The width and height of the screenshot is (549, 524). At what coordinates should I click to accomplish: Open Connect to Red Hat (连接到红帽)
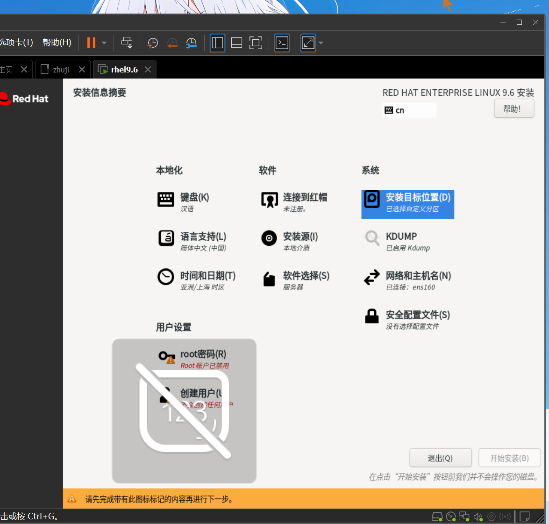(294, 202)
